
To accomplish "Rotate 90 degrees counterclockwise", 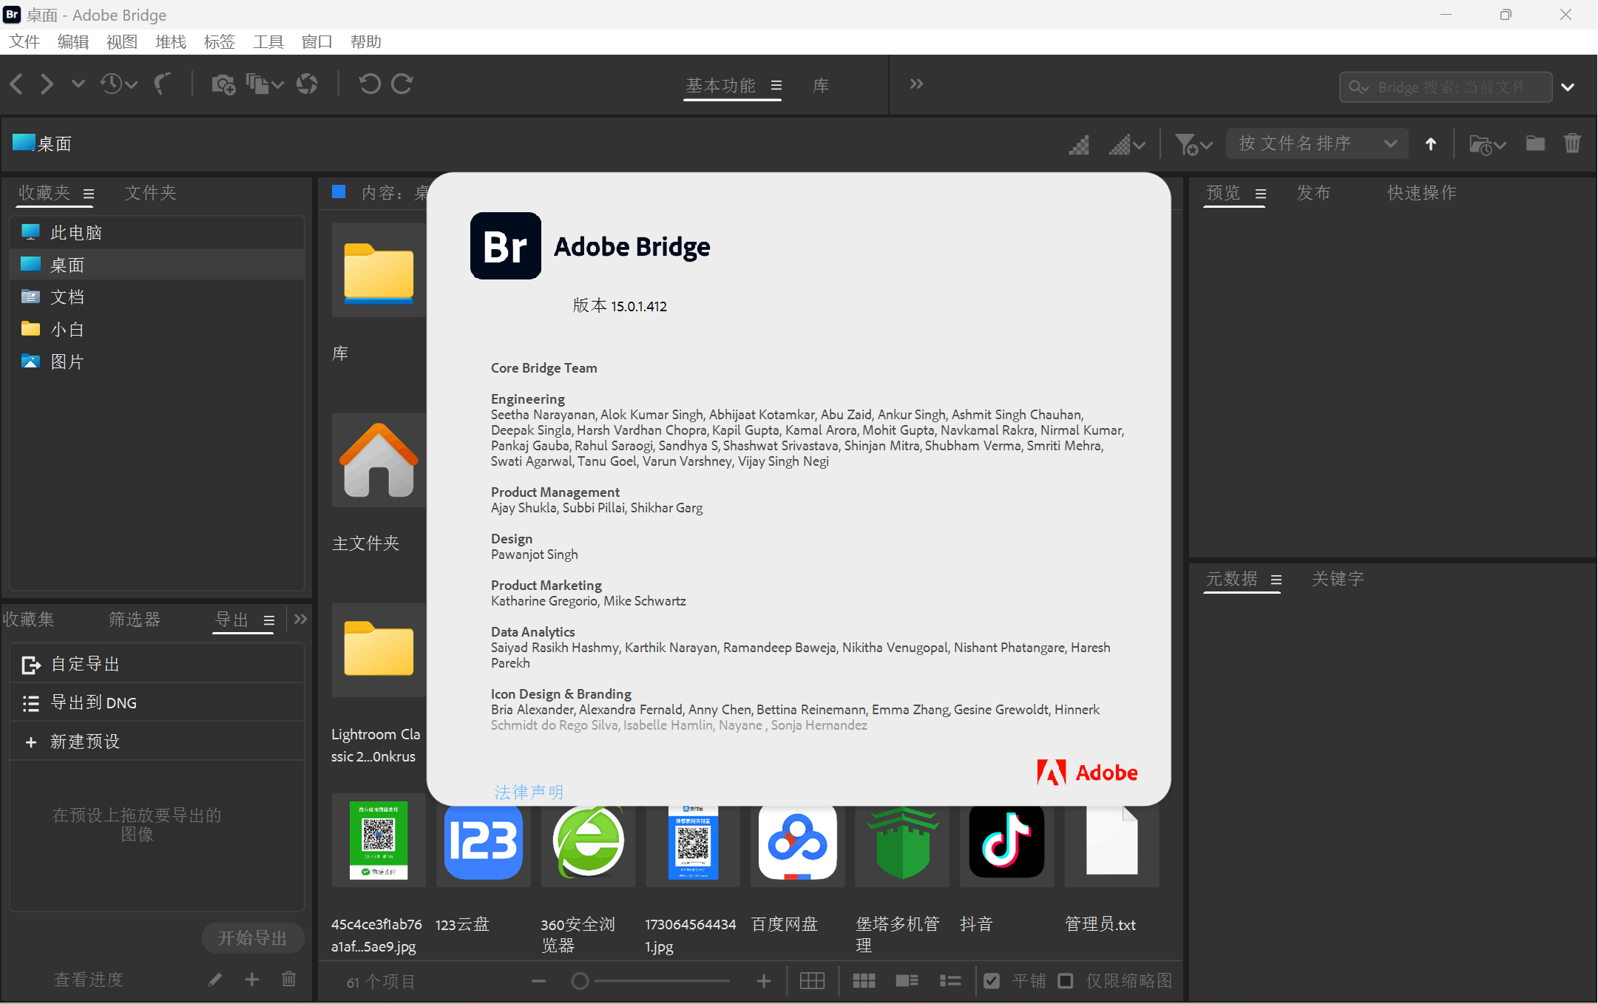I will point(370,84).
